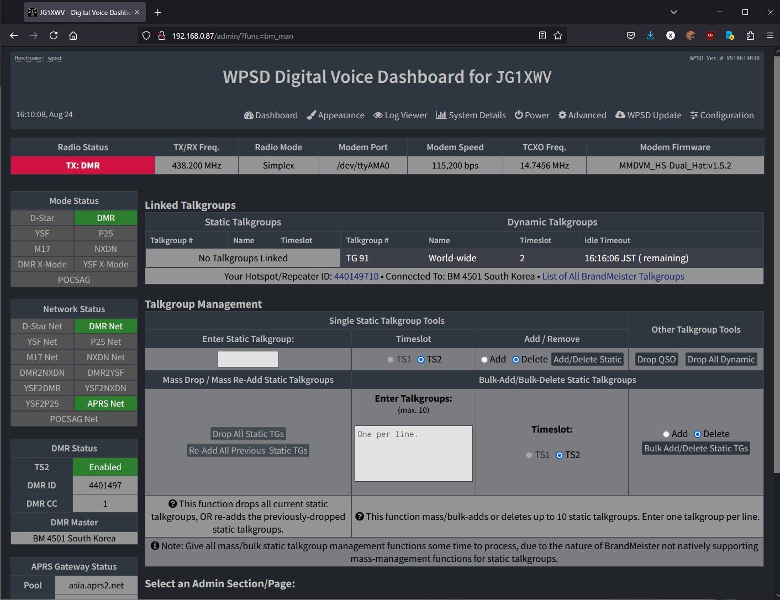Screen dimensions: 780x600
Task: Click the blue-yellow file extension icon
Action: 730,35
